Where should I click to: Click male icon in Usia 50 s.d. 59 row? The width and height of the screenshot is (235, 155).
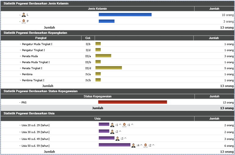[x=133, y=146]
